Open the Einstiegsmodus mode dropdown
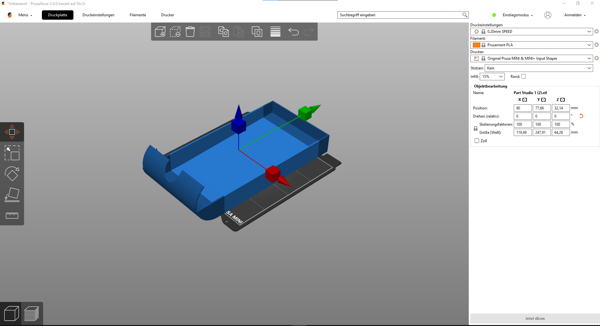 517,15
